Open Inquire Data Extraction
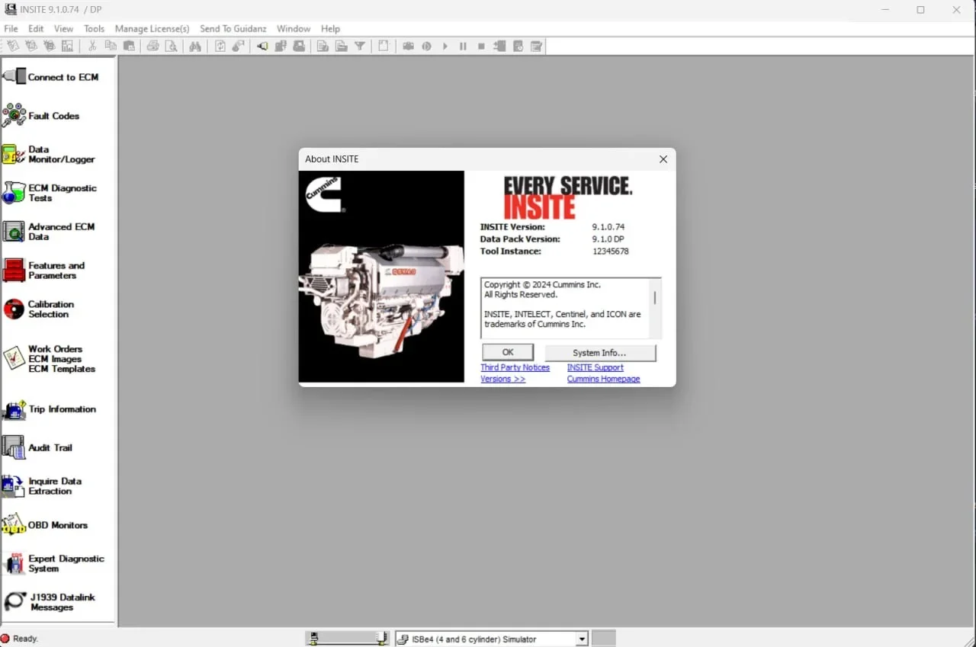Viewport: 976px width, 647px height. coord(43,486)
